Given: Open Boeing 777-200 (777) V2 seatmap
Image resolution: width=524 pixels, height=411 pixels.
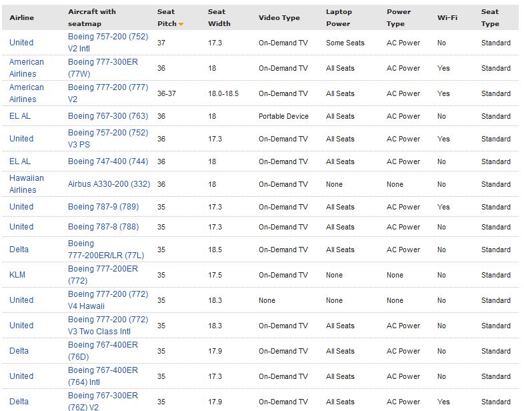Looking at the screenshot, I should pyautogui.click(x=108, y=93).
